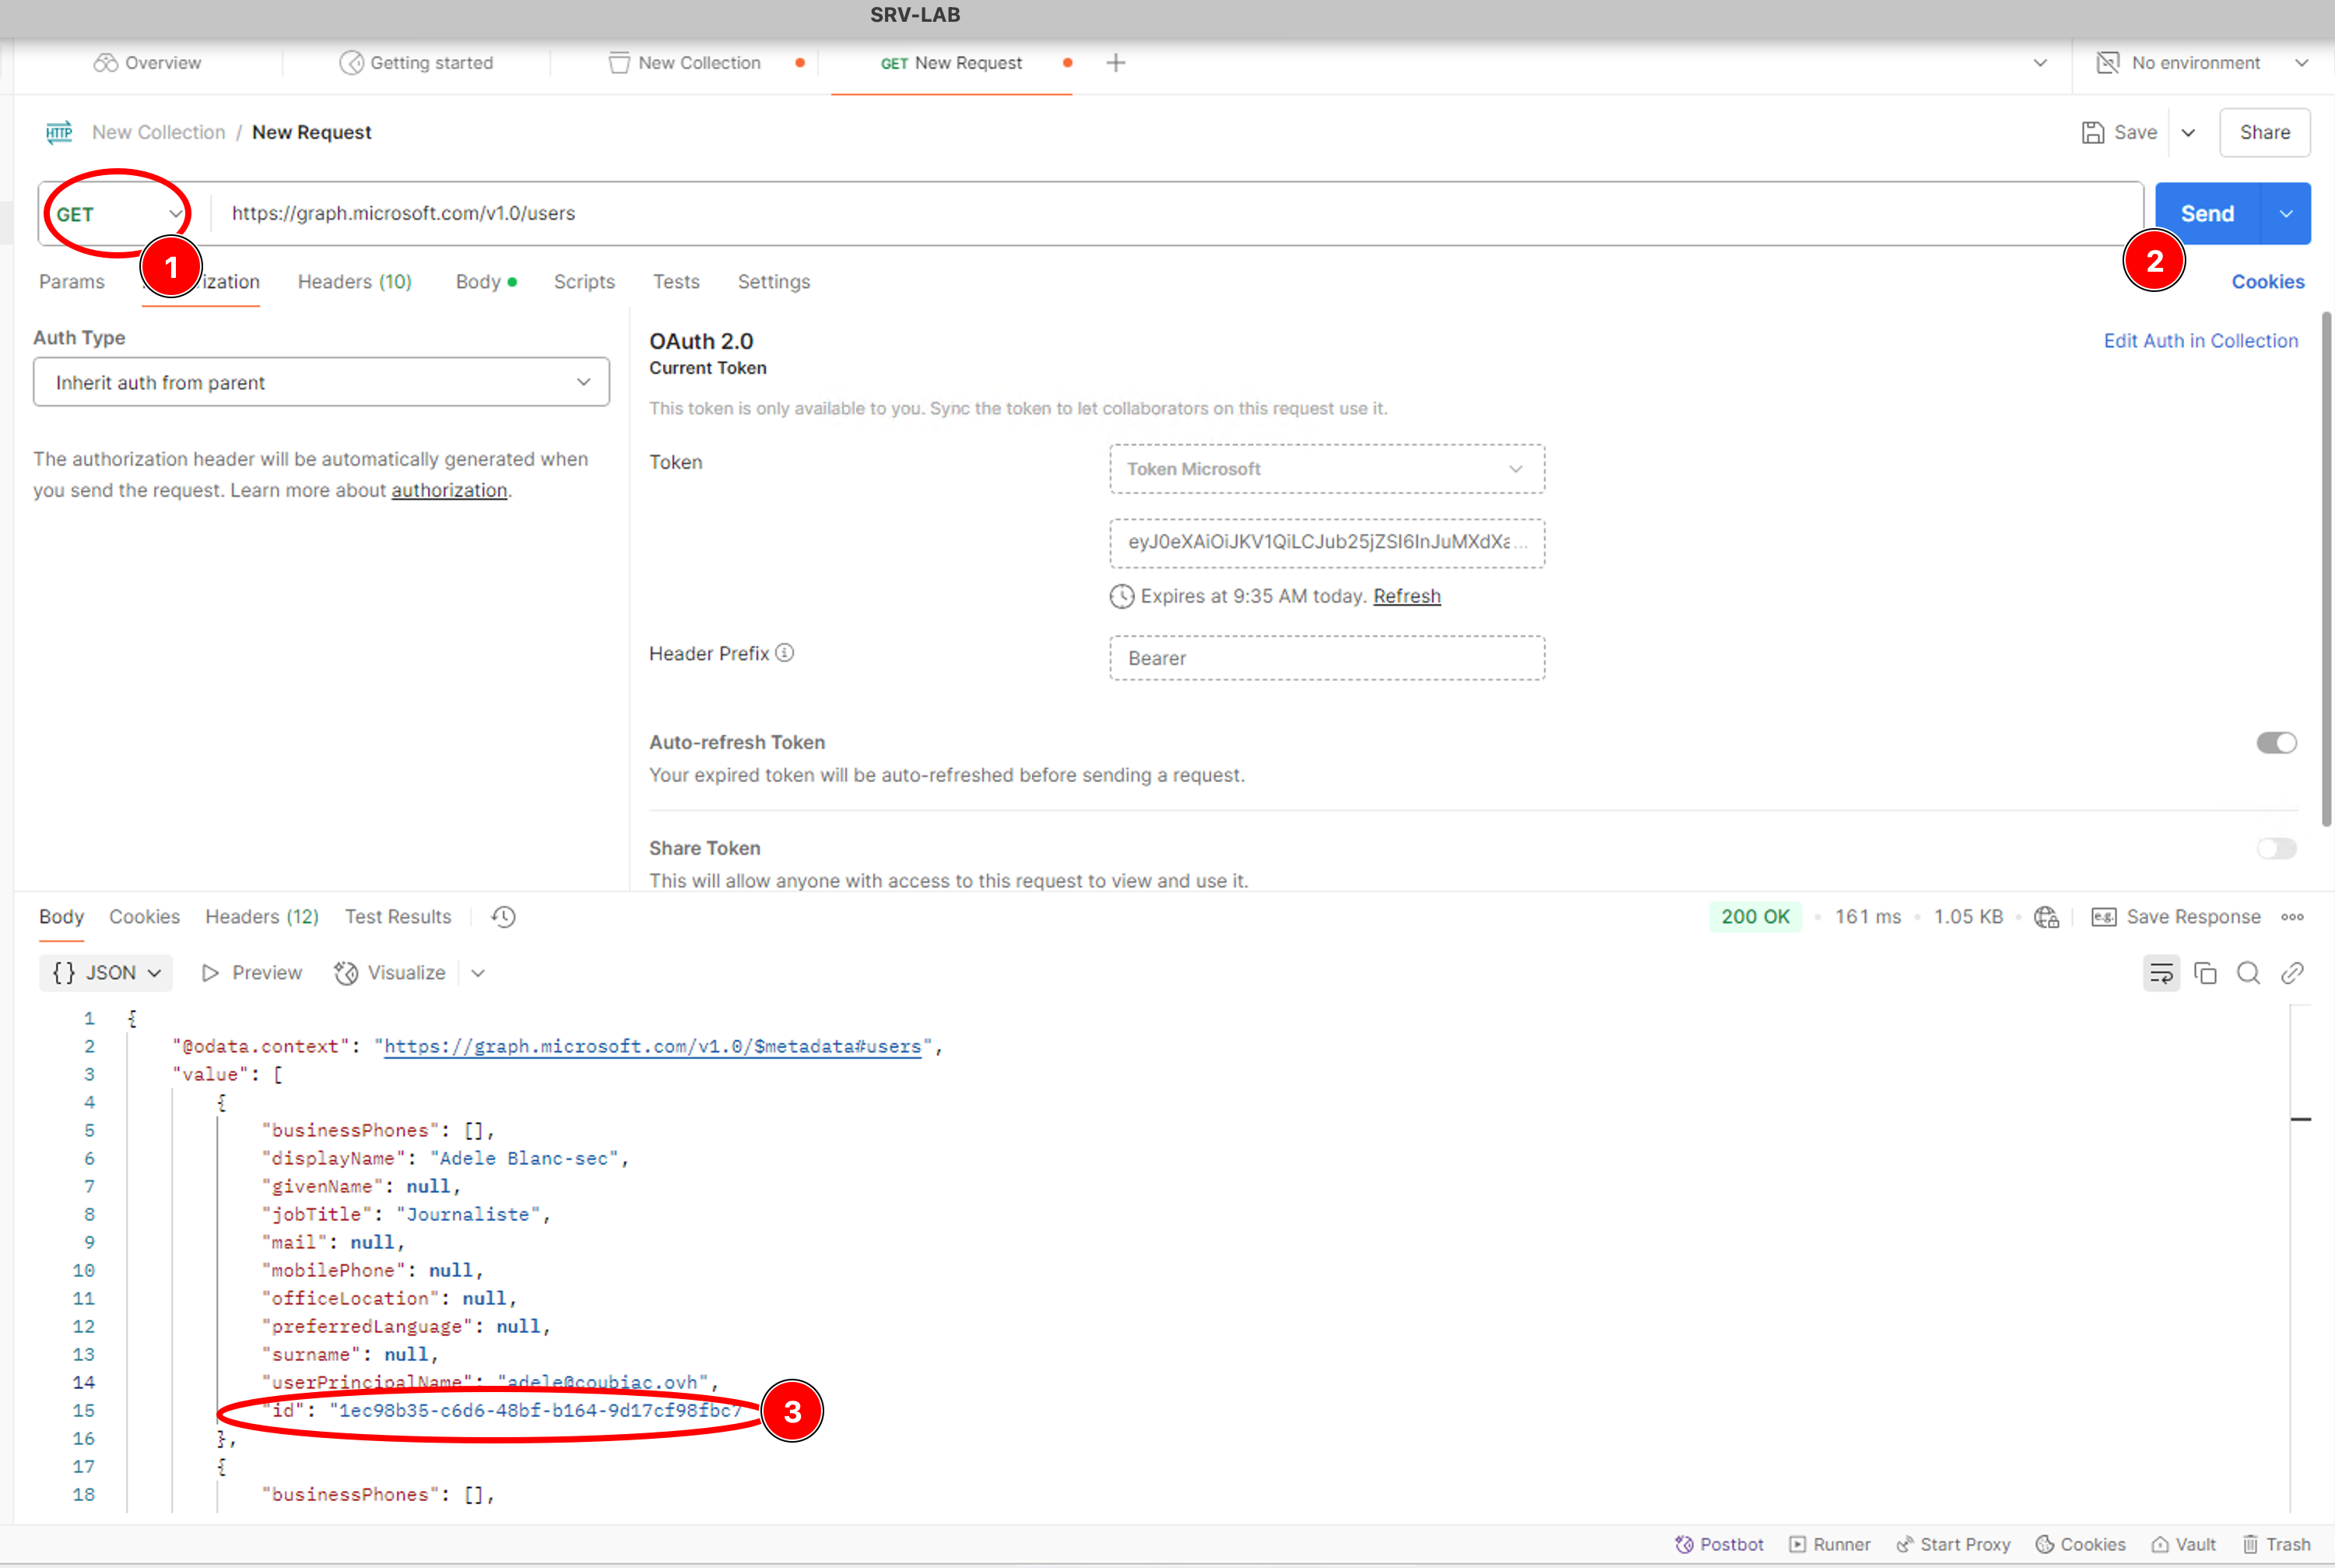Search response with magnifier icon
This screenshot has width=2335, height=1568.
[x=2248, y=973]
